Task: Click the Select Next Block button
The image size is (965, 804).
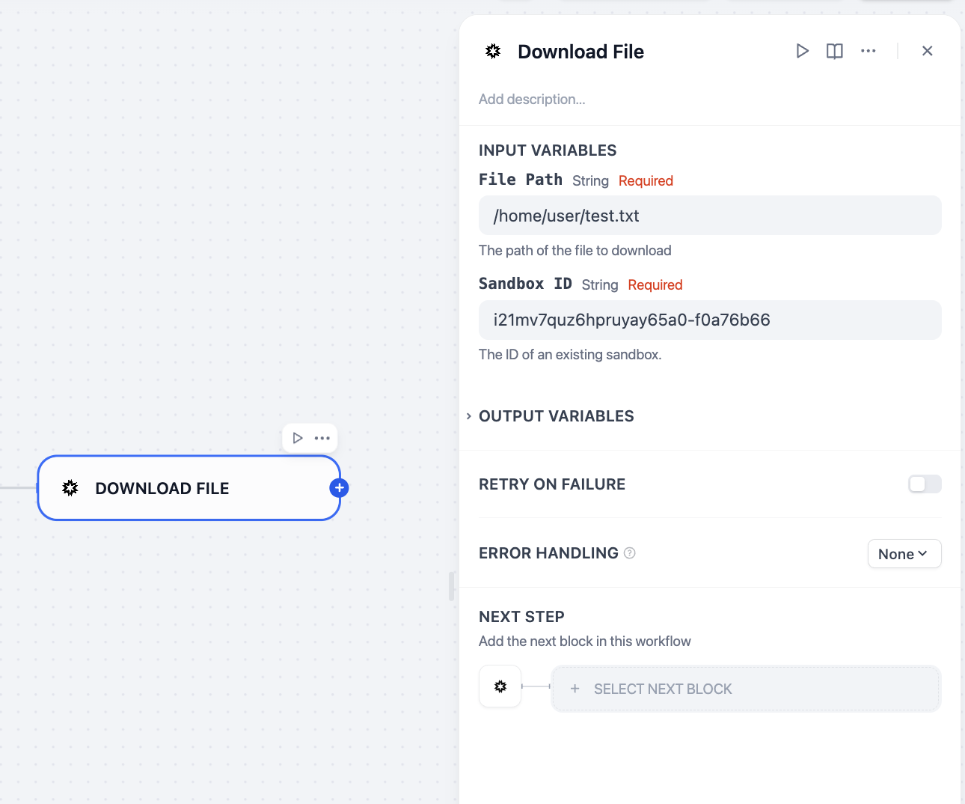Action: coord(745,689)
